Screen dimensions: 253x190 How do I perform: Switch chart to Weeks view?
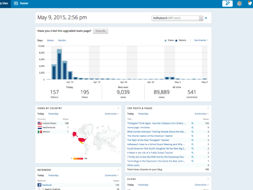pos(50,40)
